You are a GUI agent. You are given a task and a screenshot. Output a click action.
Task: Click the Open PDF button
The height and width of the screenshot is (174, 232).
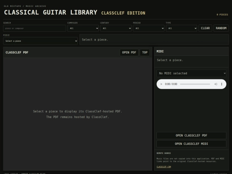click(129, 52)
